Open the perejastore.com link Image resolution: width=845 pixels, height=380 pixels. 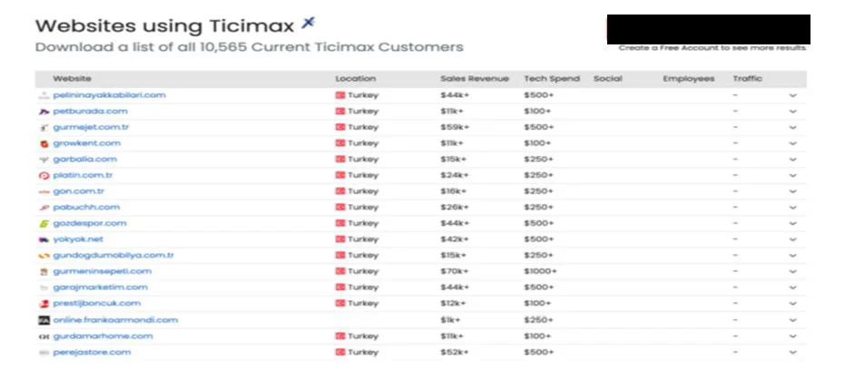93,352
